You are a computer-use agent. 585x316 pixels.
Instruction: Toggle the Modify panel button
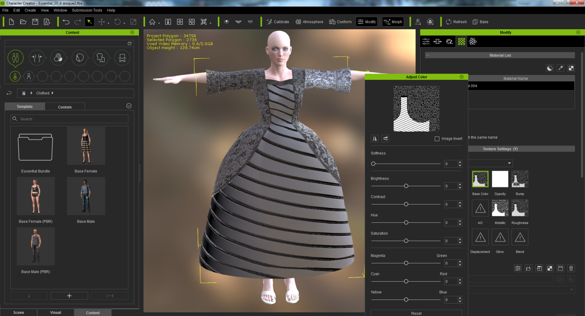pos(367,22)
